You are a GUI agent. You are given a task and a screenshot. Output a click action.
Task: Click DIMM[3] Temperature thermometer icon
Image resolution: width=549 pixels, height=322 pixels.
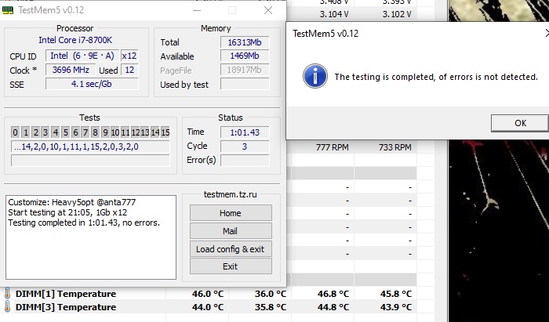7,307
